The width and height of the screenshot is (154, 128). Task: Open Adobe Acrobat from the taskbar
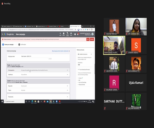tap(60, 101)
